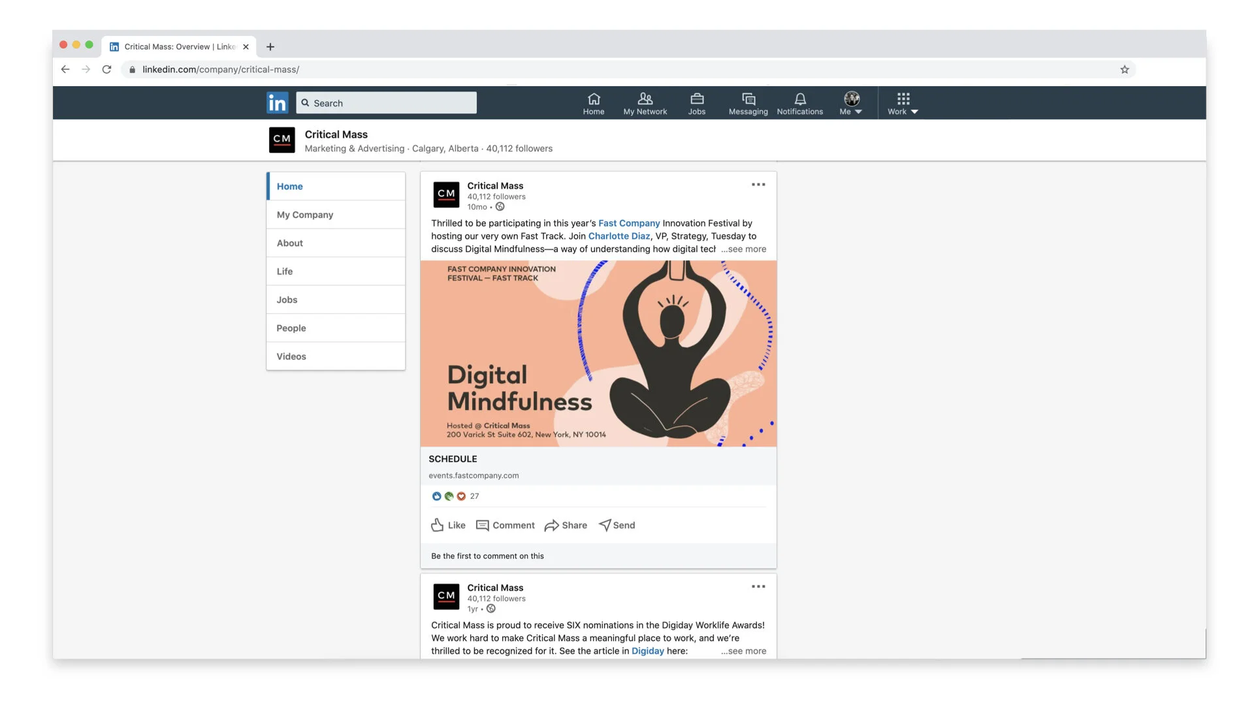Open more options on the top post
1254x705 pixels.
pyautogui.click(x=758, y=185)
